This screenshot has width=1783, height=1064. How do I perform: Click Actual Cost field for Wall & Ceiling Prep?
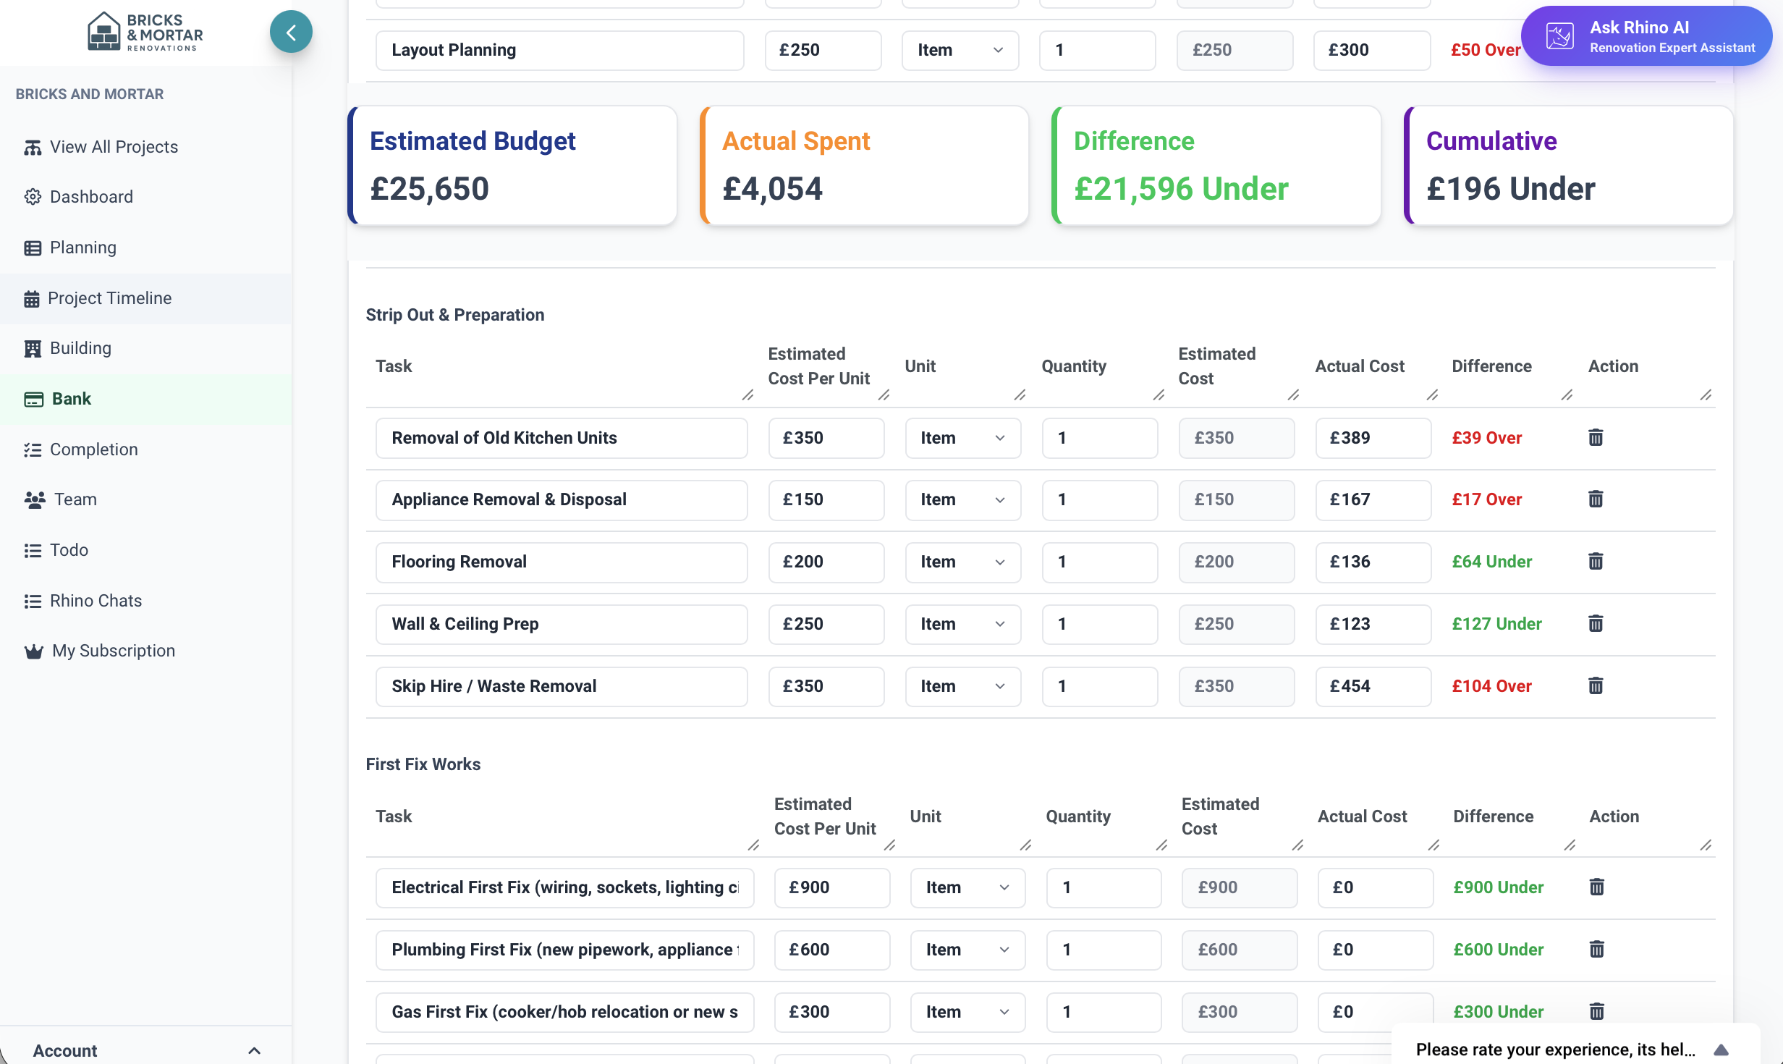point(1372,624)
